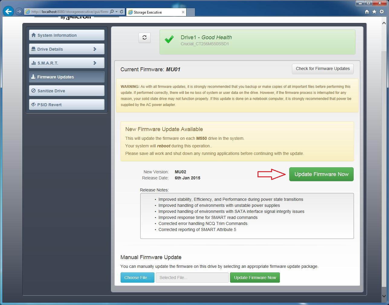Click the Choose File... button
Viewport: 389px width, 305px height.
coord(138,278)
